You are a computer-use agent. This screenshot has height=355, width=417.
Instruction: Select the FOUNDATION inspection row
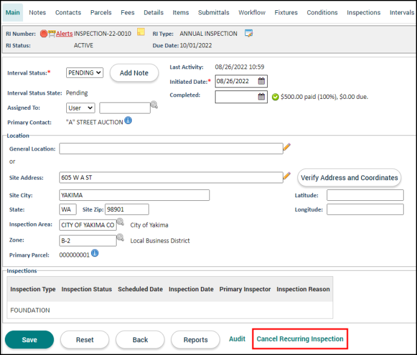(x=170, y=310)
